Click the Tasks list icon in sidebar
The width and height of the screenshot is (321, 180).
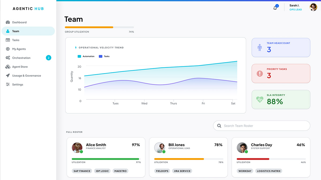[8, 40]
